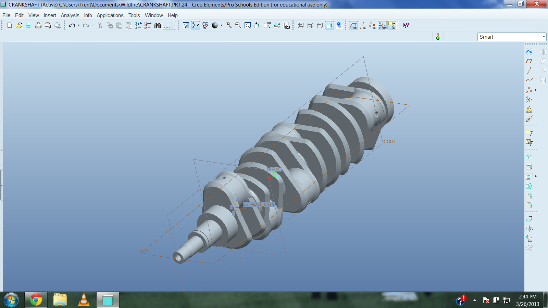
Task: Click the Layers icon in the toolbar
Action: pyautogui.click(x=277, y=25)
